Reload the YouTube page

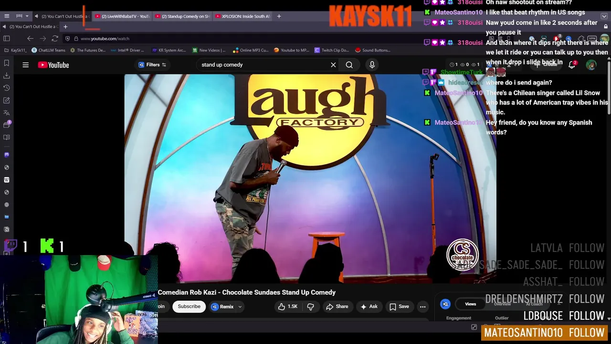(55, 39)
